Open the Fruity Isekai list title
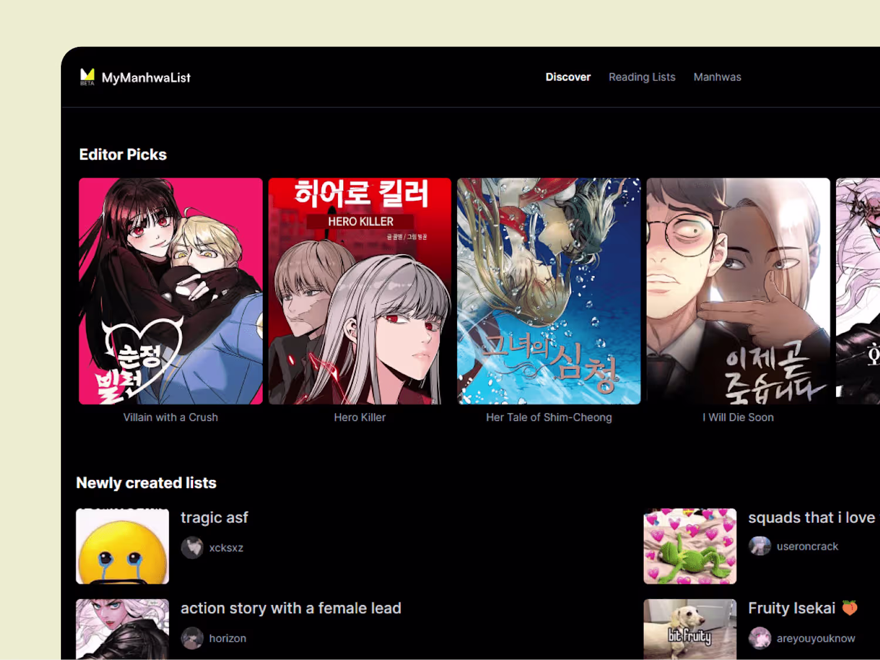880x660 pixels. pos(792,608)
